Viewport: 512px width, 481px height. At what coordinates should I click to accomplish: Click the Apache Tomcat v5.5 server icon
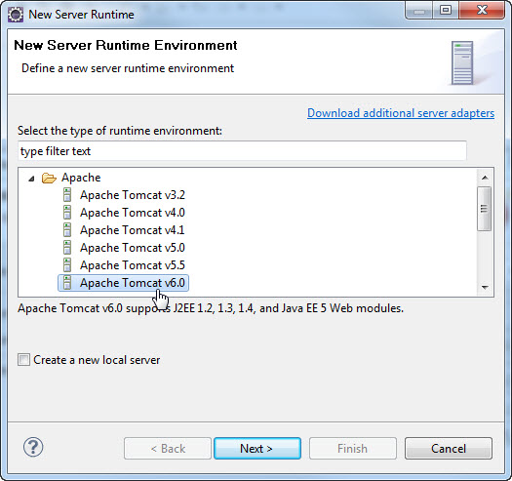pyautogui.click(x=67, y=265)
